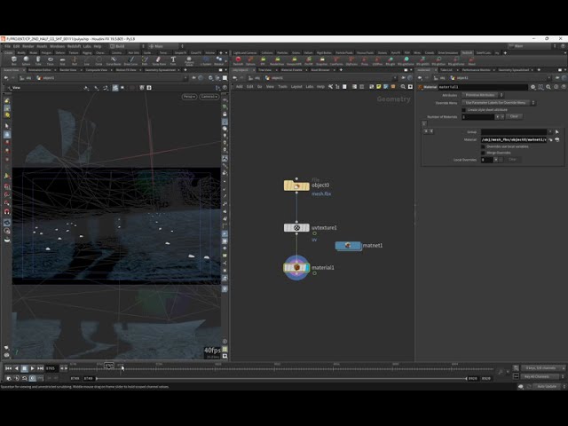Select the Sphere shelf tool
The height and width of the screenshot is (426, 568).
(x=26, y=60)
